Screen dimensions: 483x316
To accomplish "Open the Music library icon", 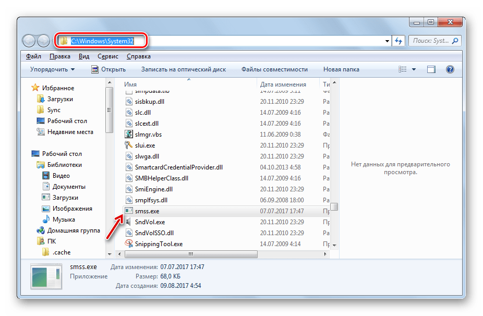I will click(x=46, y=220).
